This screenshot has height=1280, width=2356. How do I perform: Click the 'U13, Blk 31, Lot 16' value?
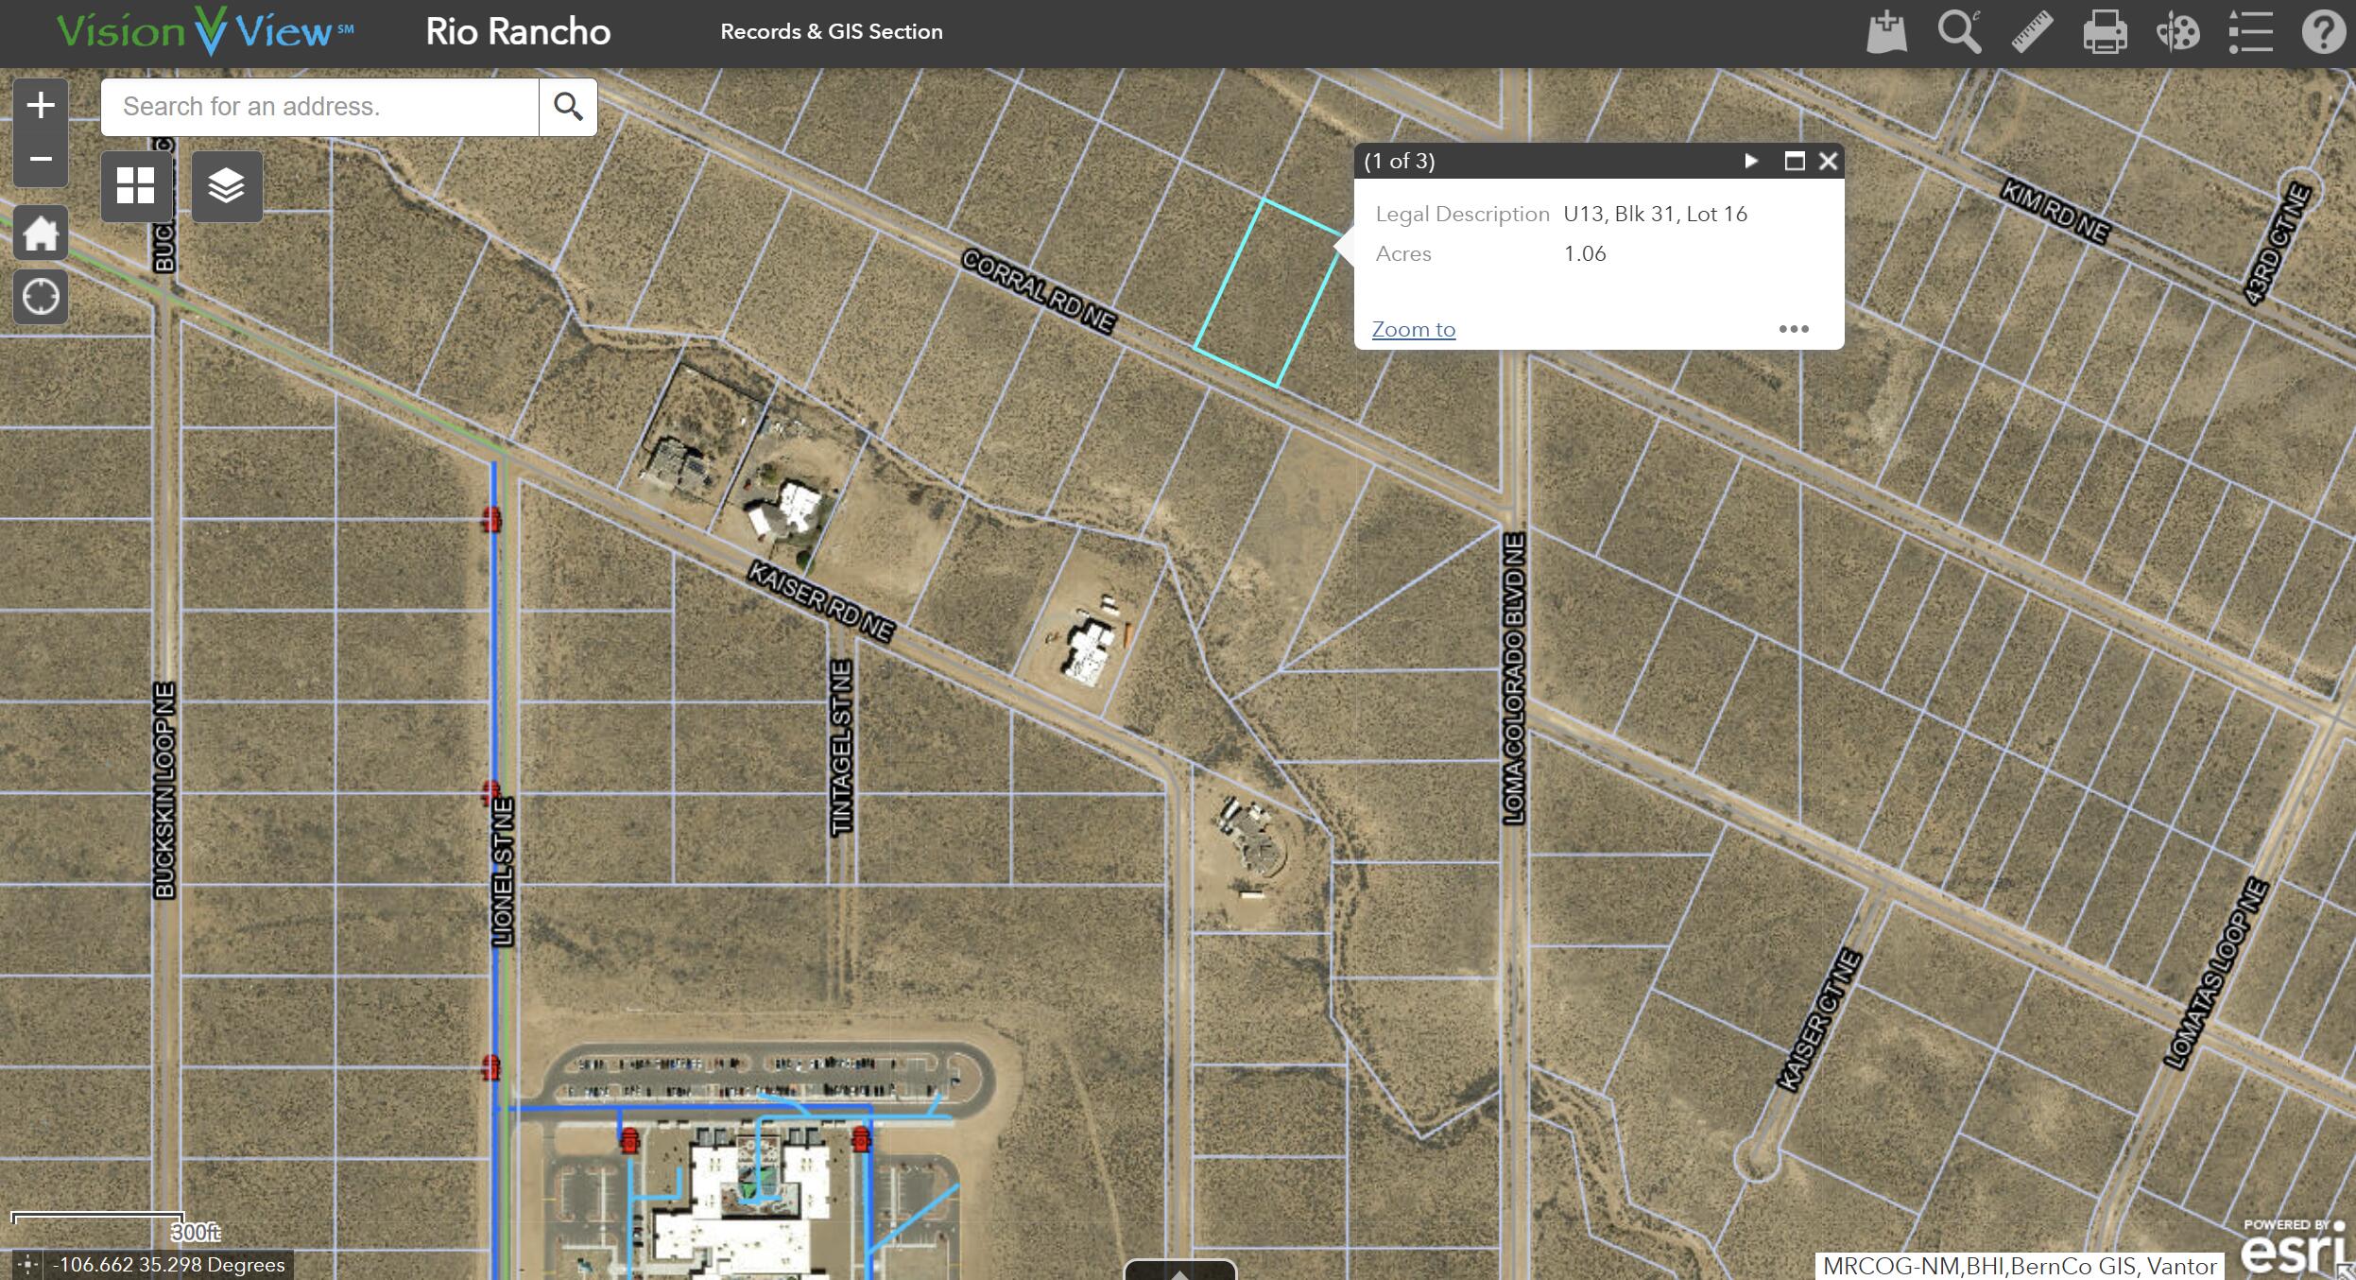(1656, 214)
